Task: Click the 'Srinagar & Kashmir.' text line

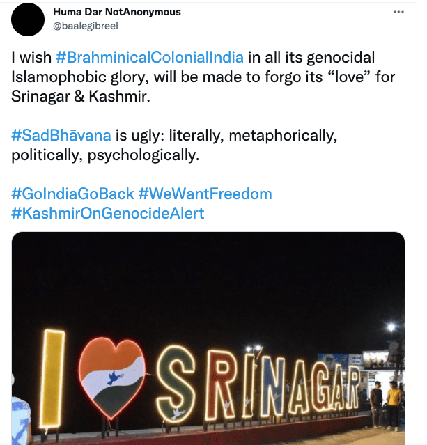Action: tap(81, 95)
